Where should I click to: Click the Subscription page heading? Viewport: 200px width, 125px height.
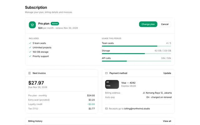pos(36,7)
